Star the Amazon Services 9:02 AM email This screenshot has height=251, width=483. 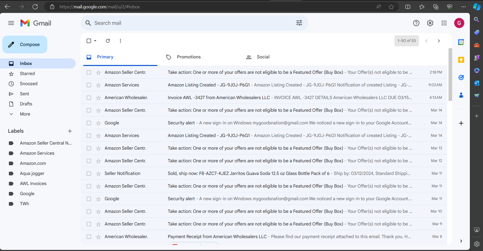click(99, 85)
